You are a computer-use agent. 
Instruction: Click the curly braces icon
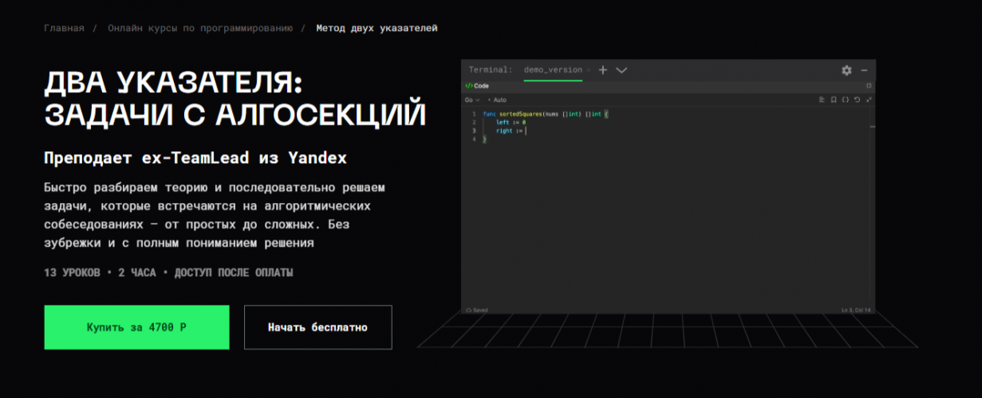pos(846,100)
